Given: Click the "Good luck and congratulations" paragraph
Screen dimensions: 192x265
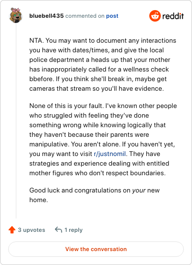Looking at the screenshot, I should [x=95, y=195].
